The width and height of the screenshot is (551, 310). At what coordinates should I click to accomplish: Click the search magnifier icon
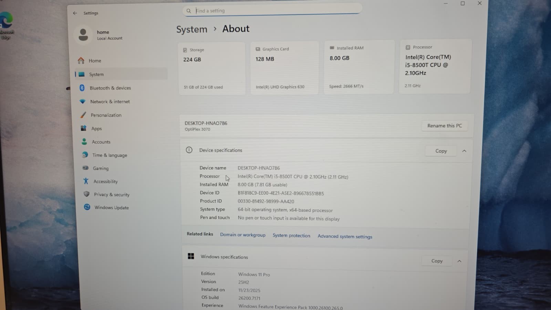[189, 11]
